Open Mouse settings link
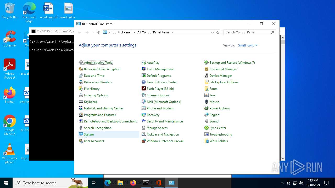The width and height of the screenshot is (335, 188). point(214,102)
